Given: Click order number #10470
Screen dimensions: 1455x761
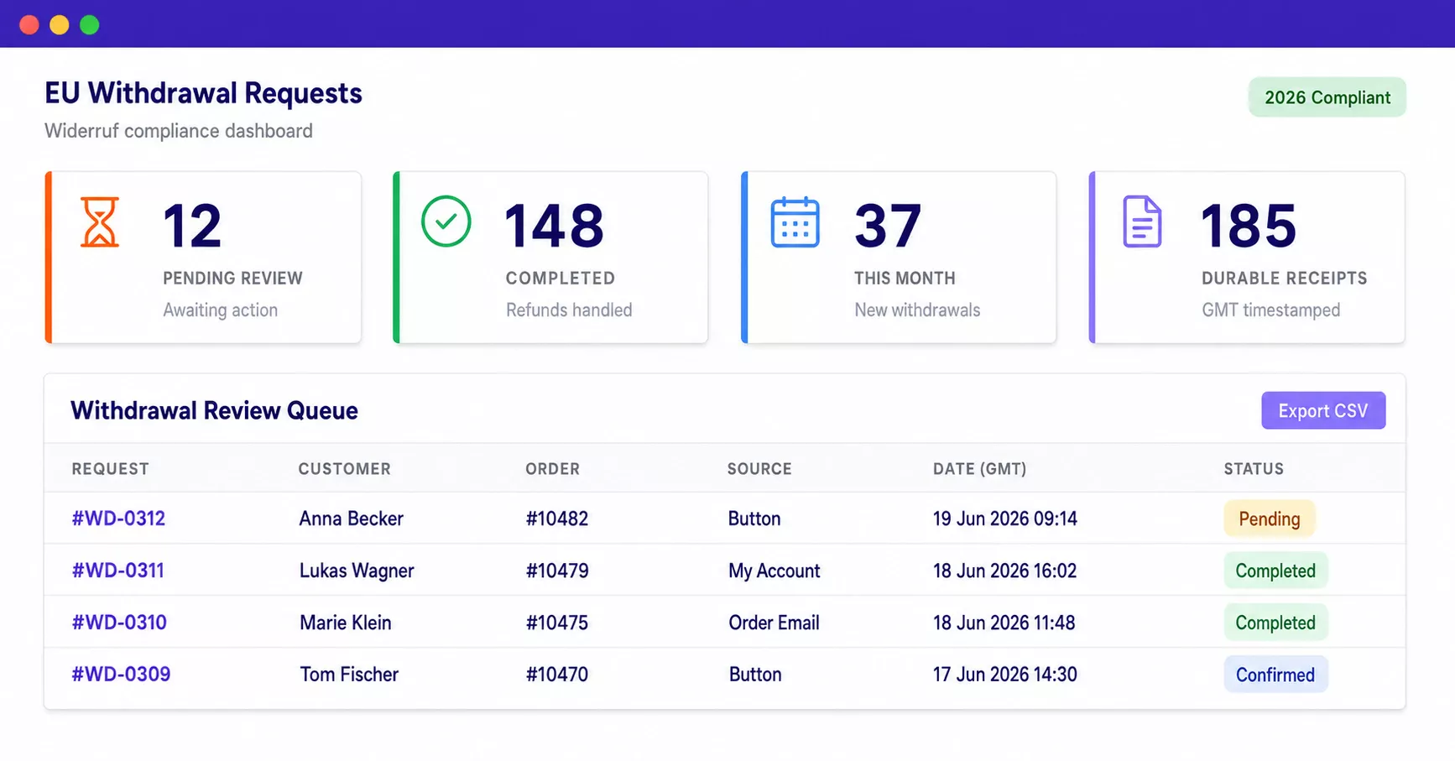Looking at the screenshot, I should coord(557,675).
